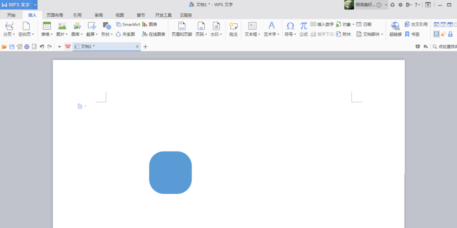Toggle form field shading icon
Viewport: 457px width, 228px height.
(x=436, y=34)
